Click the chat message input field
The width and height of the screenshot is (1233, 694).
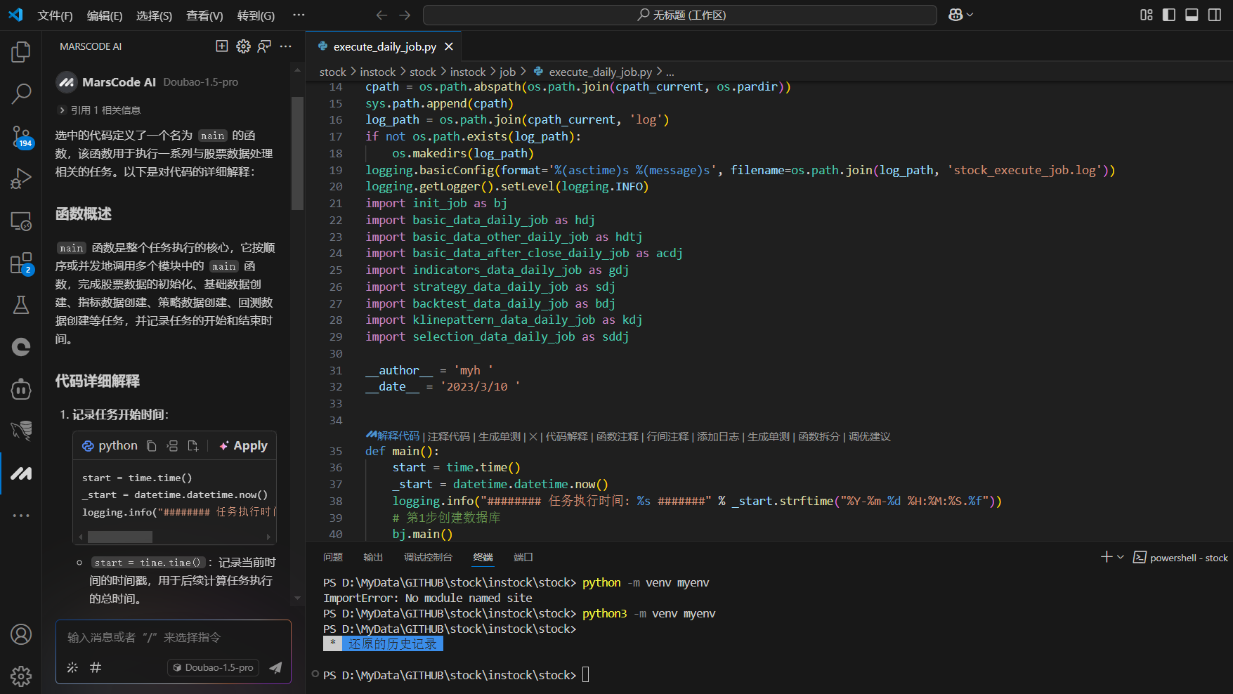(173, 638)
